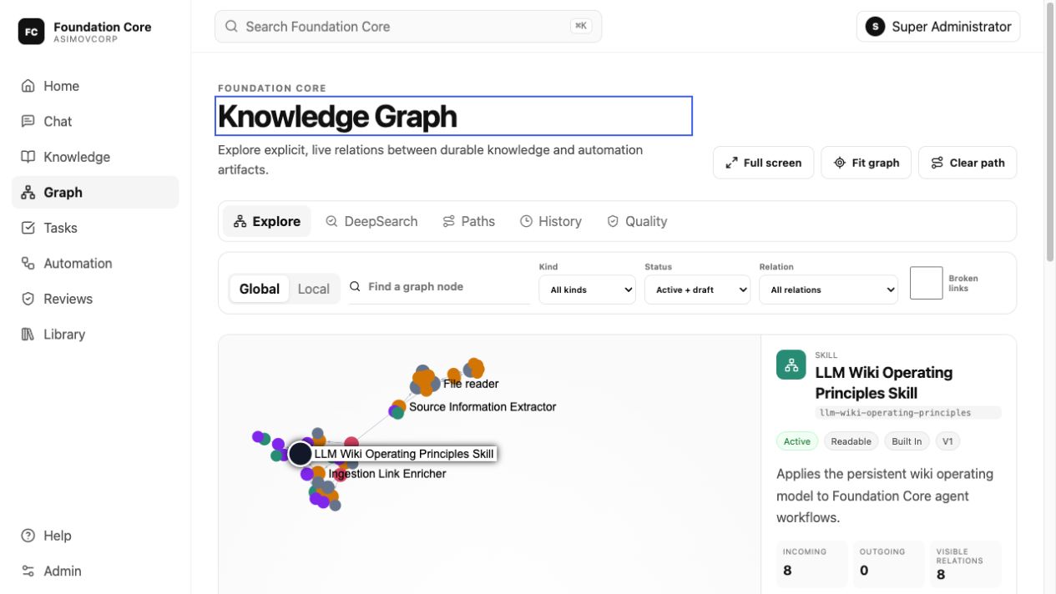Click the Built In badge

click(907, 441)
